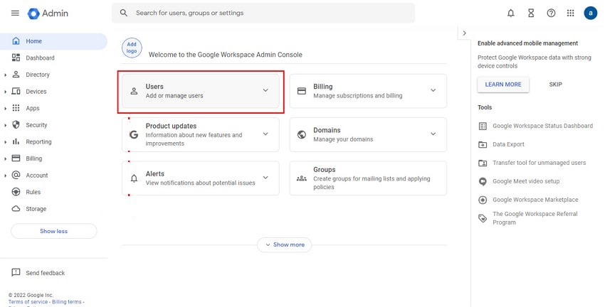Select Dashboard in the sidebar
Viewport: 605px width, 307px height.
pos(40,58)
